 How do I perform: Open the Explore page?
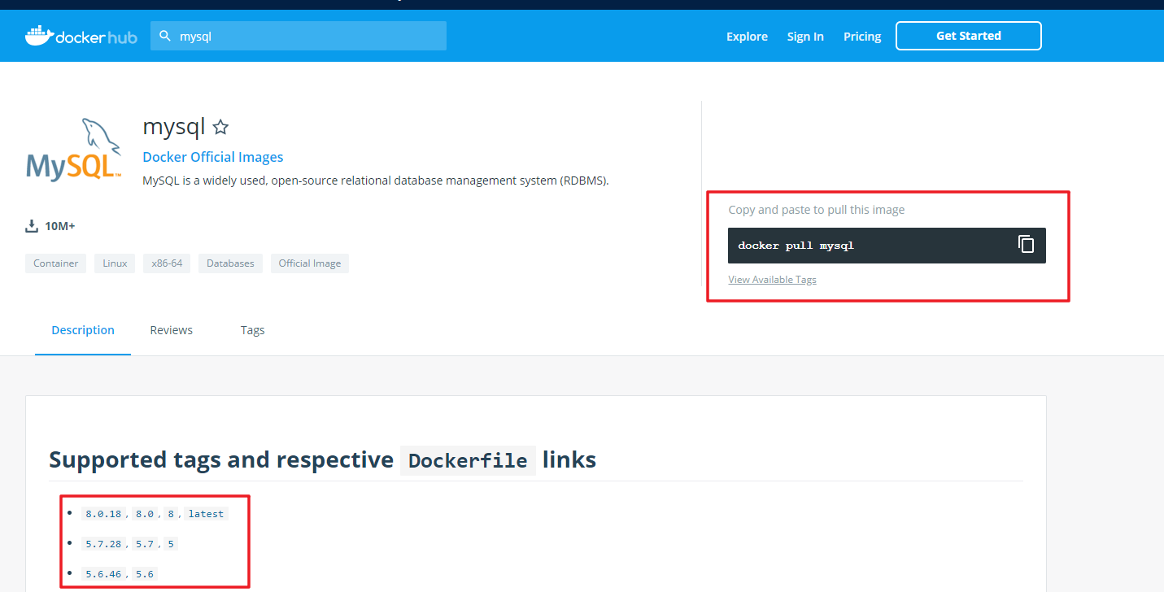pyautogui.click(x=747, y=37)
